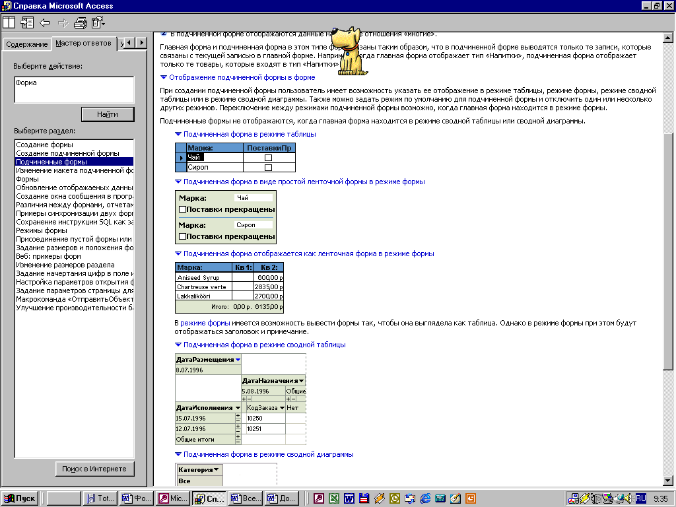Click the Найти button
Screen dimensions: 676x507
coord(108,114)
